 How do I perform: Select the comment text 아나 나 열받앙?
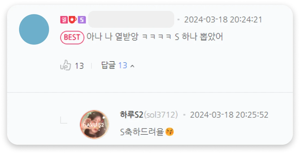click(112, 36)
